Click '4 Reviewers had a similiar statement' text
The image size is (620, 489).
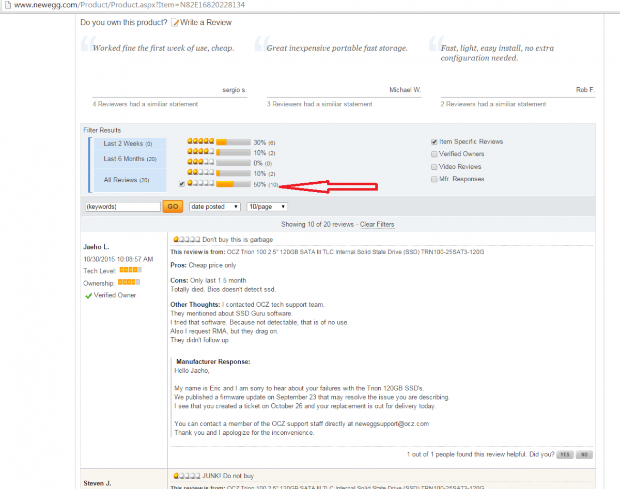[145, 104]
